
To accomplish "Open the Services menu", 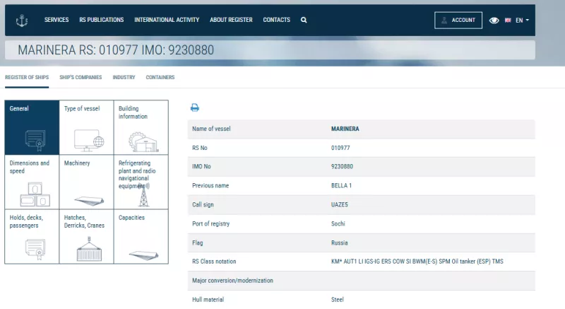I will pyautogui.click(x=56, y=20).
